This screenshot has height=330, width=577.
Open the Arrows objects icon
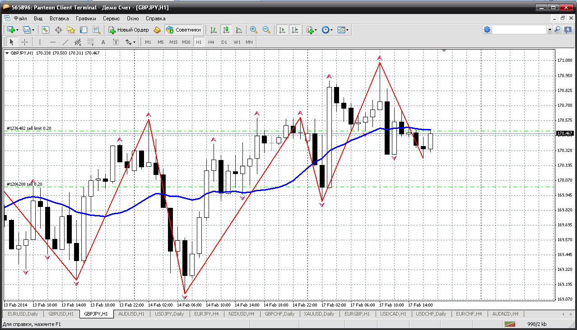click(x=128, y=42)
